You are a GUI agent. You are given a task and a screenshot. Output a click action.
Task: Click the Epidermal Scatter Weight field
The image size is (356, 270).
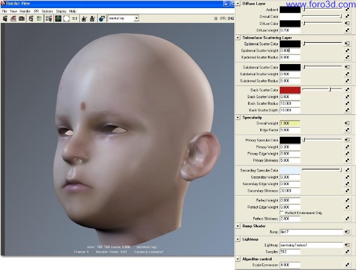[x=290, y=50]
